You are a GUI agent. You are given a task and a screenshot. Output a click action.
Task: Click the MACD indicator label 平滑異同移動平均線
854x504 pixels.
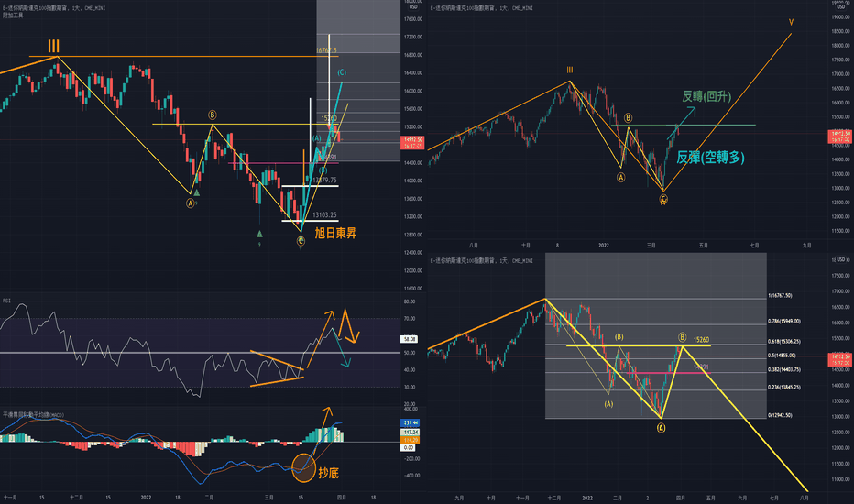[33, 415]
